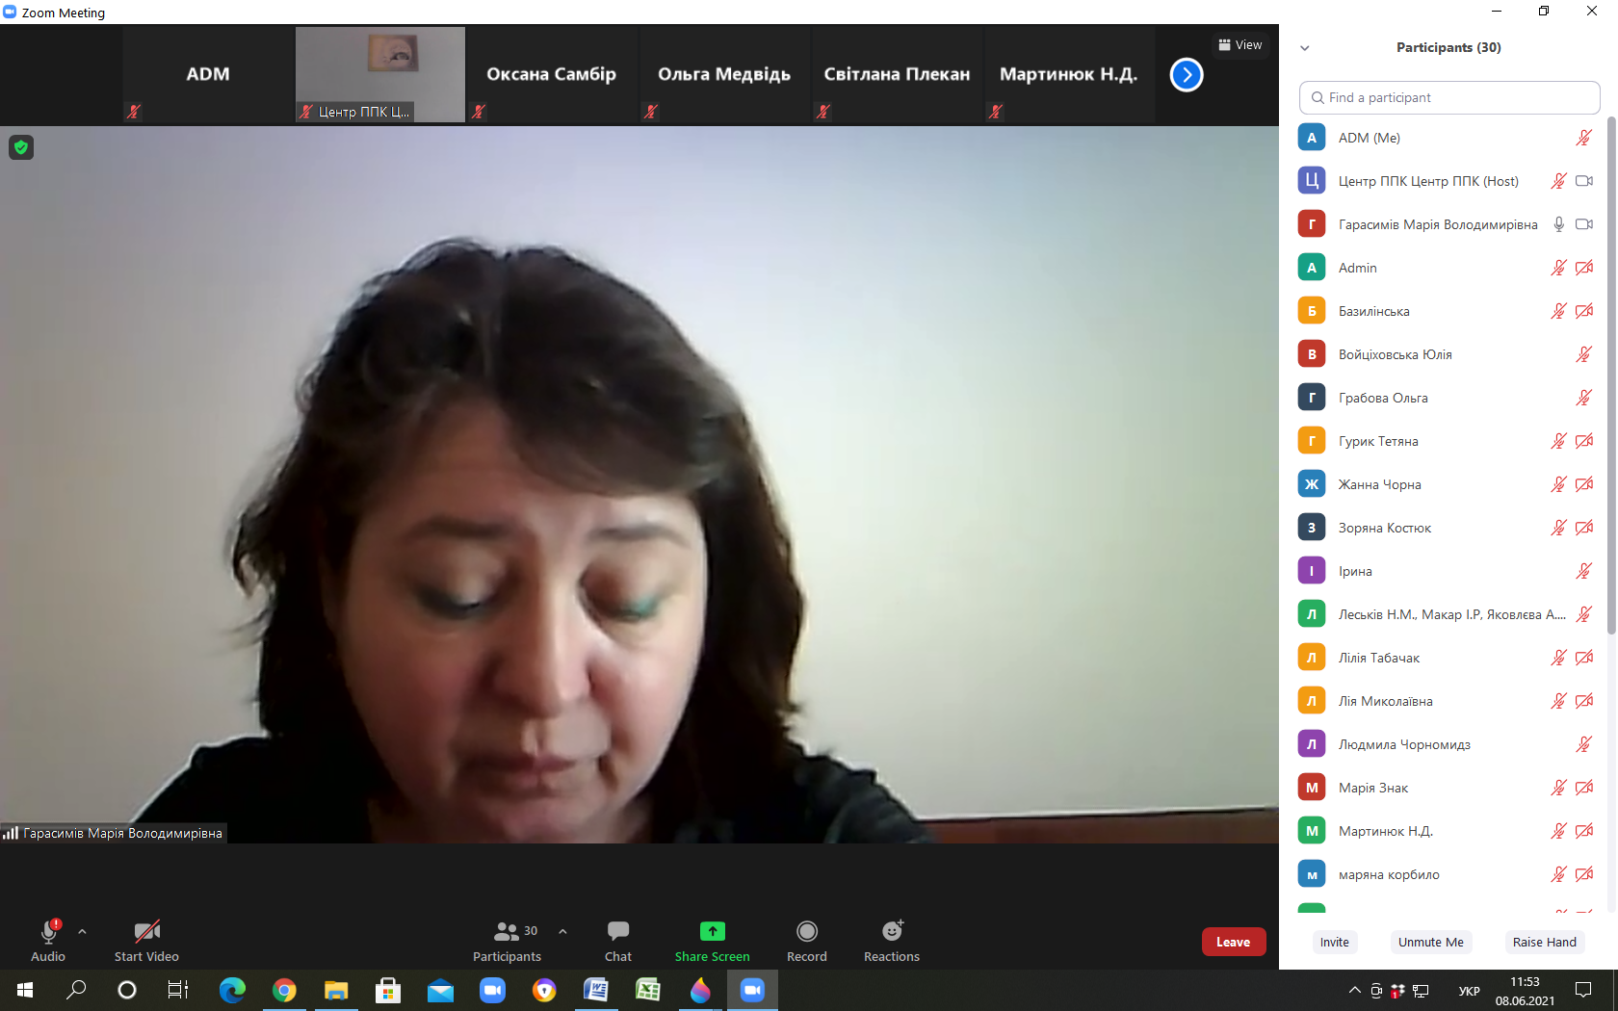Click video-off icon for Марія Знак
This screenshot has width=1618, height=1011.
1584,788
